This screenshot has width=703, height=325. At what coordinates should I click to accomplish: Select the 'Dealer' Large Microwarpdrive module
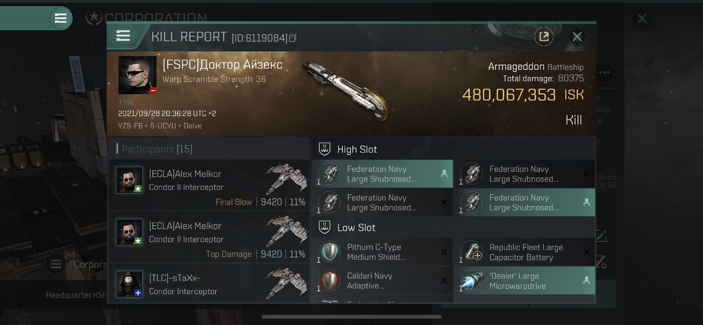524,281
